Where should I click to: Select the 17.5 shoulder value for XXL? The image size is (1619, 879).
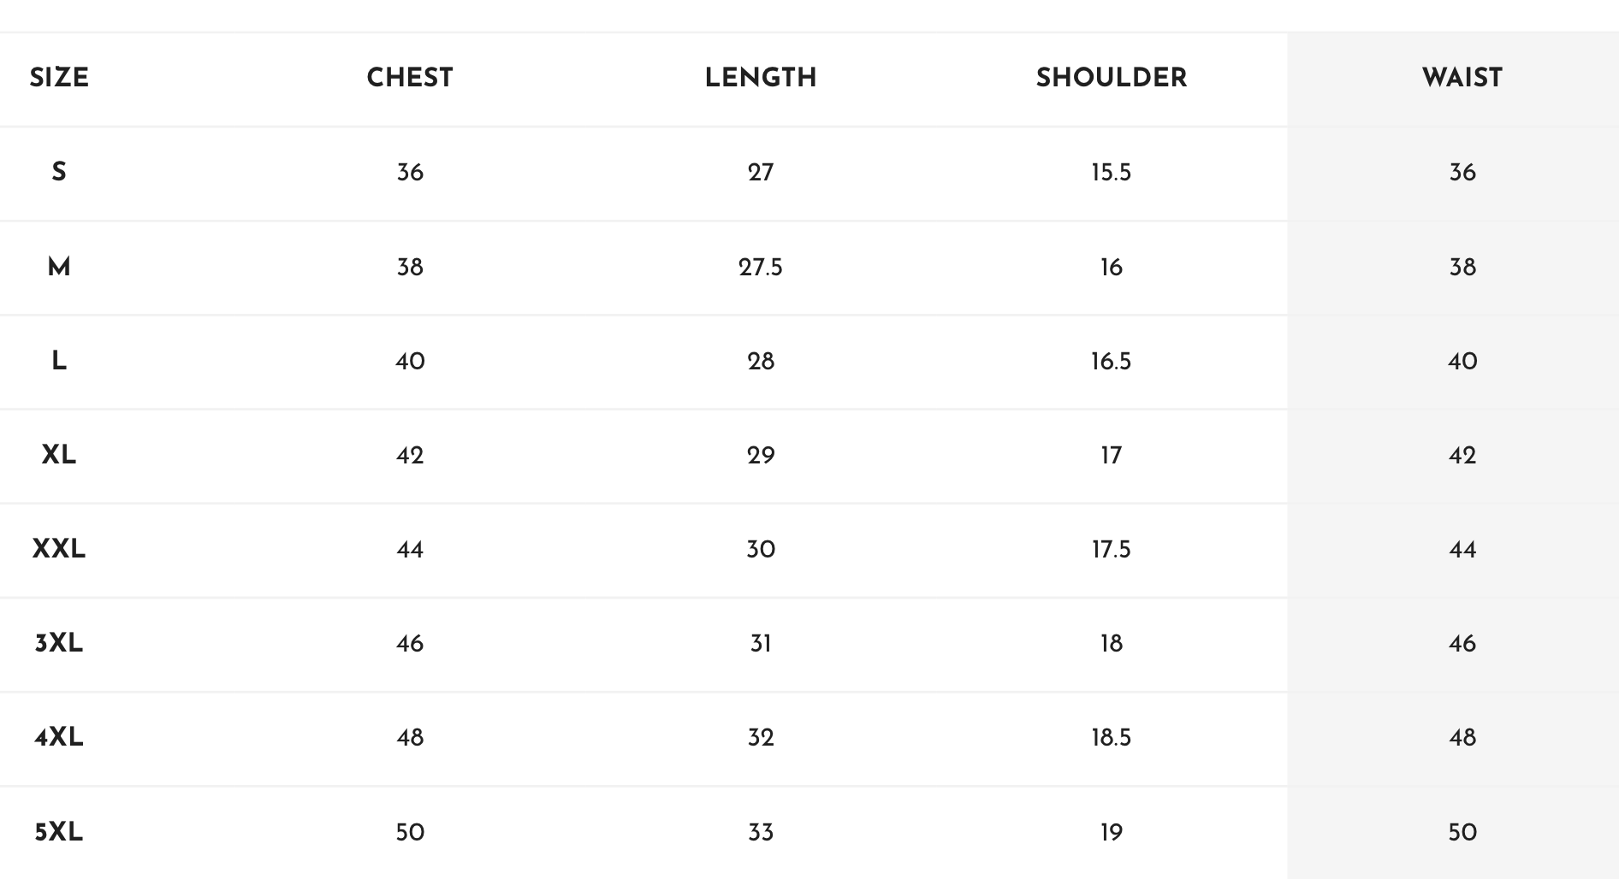pyautogui.click(x=1112, y=549)
